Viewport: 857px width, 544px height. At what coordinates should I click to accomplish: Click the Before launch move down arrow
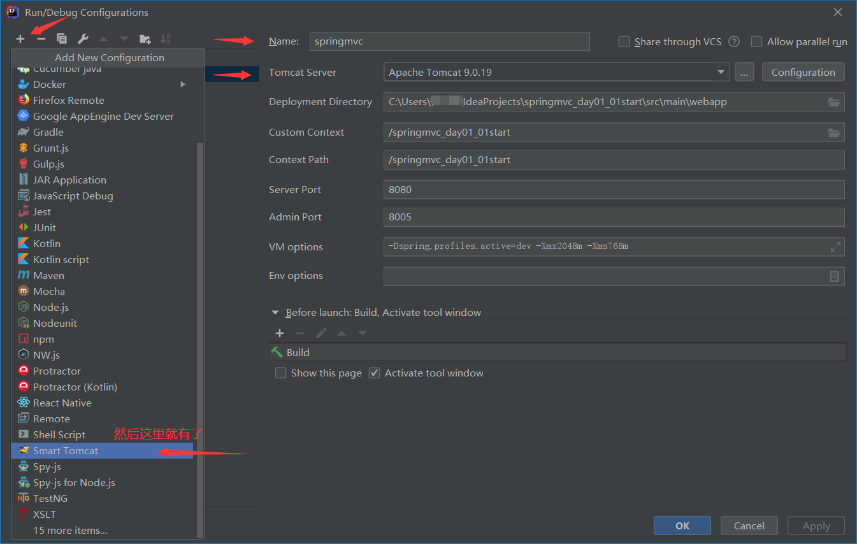point(363,333)
